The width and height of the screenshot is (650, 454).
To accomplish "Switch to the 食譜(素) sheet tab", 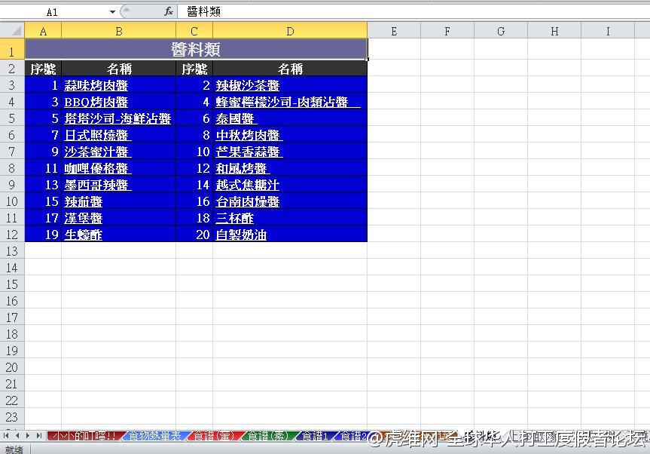I will click(267, 436).
